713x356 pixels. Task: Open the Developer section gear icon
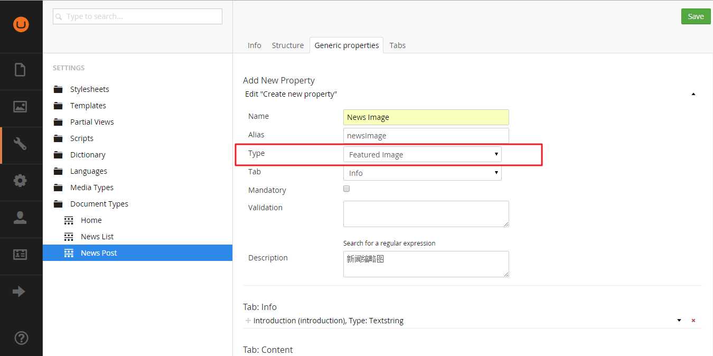coord(20,181)
